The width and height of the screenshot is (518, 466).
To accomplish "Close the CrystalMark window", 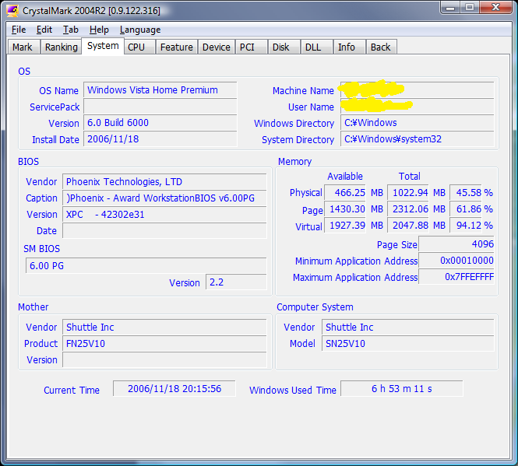I will [x=495, y=8].
